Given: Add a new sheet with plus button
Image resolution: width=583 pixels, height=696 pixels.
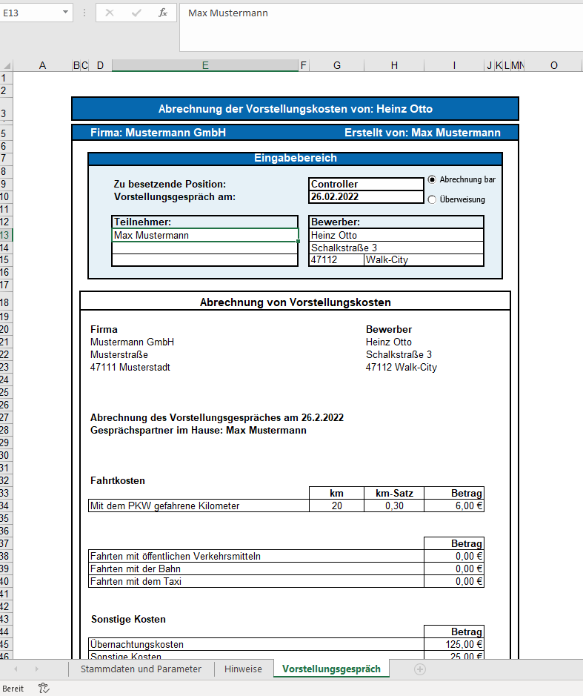Looking at the screenshot, I should click(420, 669).
